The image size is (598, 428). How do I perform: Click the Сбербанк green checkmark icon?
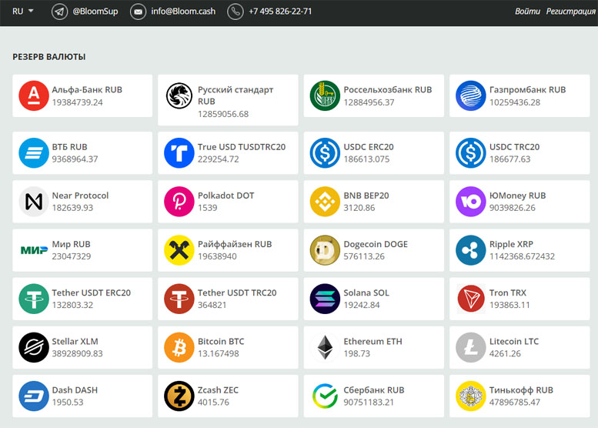325,396
